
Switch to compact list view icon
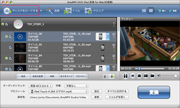click(144, 11)
